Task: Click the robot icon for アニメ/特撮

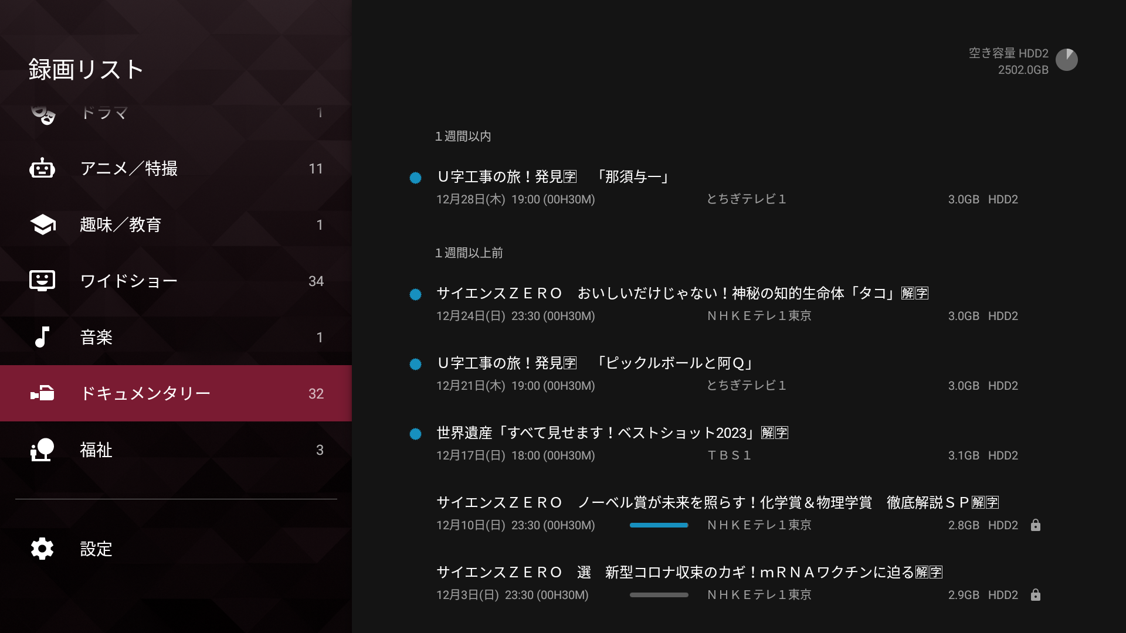Action: point(42,169)
